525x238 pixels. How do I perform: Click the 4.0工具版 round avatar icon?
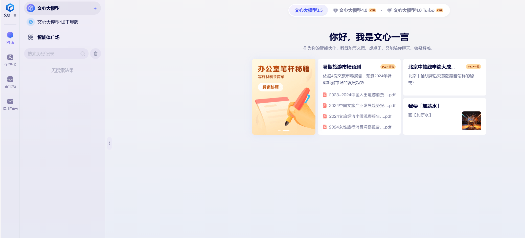point(31,22)
